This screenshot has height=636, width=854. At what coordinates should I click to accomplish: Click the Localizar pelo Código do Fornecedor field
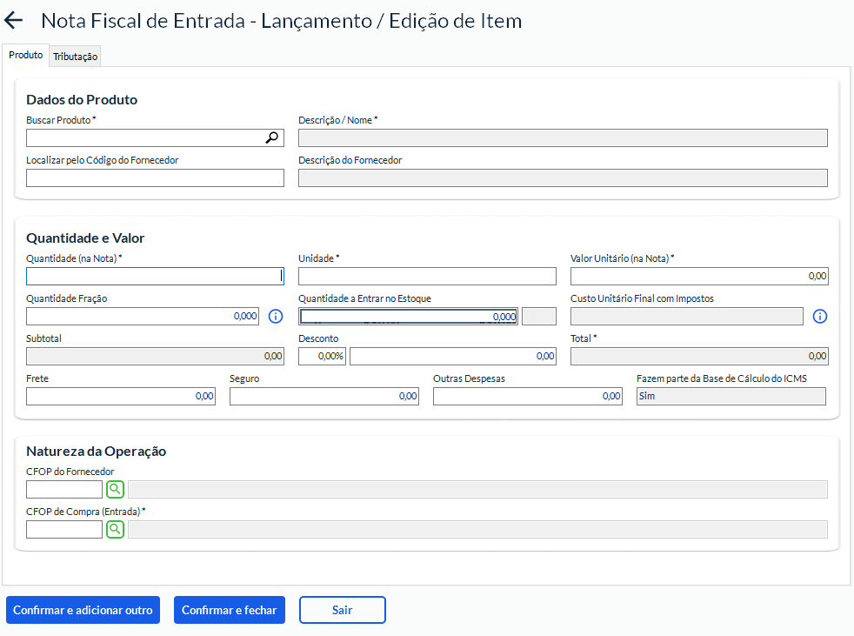click(155, 178)
